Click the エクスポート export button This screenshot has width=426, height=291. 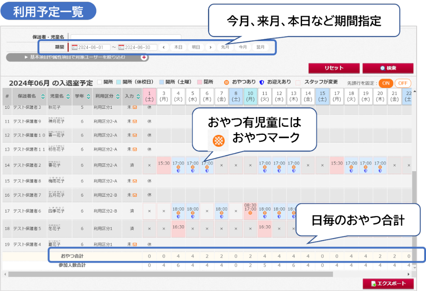tap(388, 284)
